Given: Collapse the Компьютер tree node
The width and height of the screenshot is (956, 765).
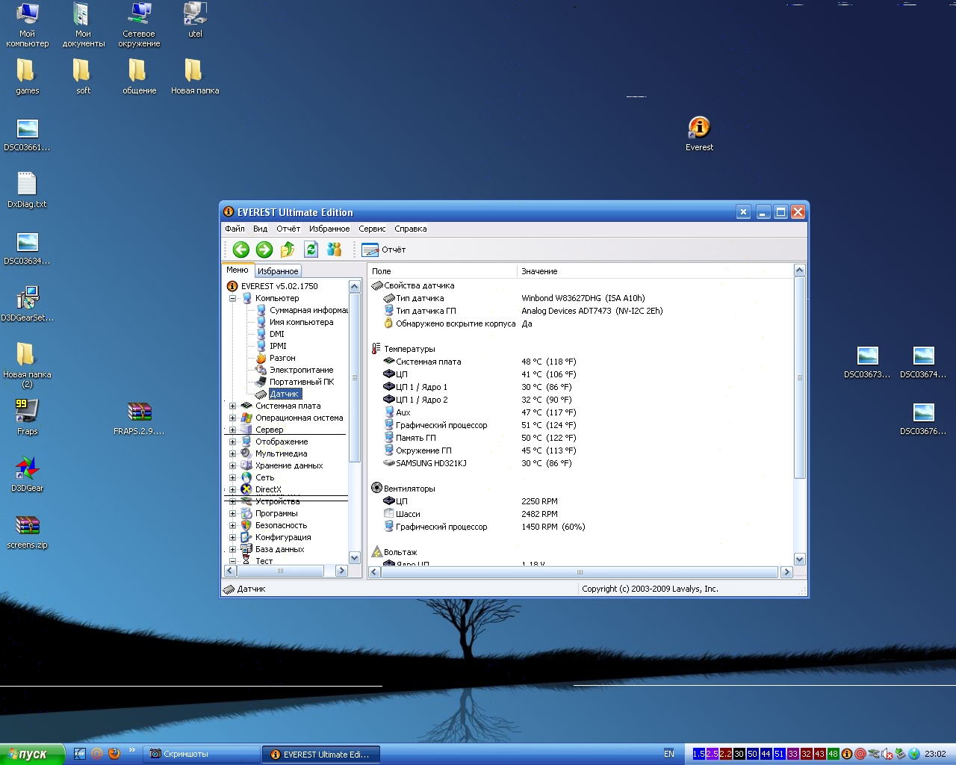Looking at the screenshot, I should tap(232, 298).
